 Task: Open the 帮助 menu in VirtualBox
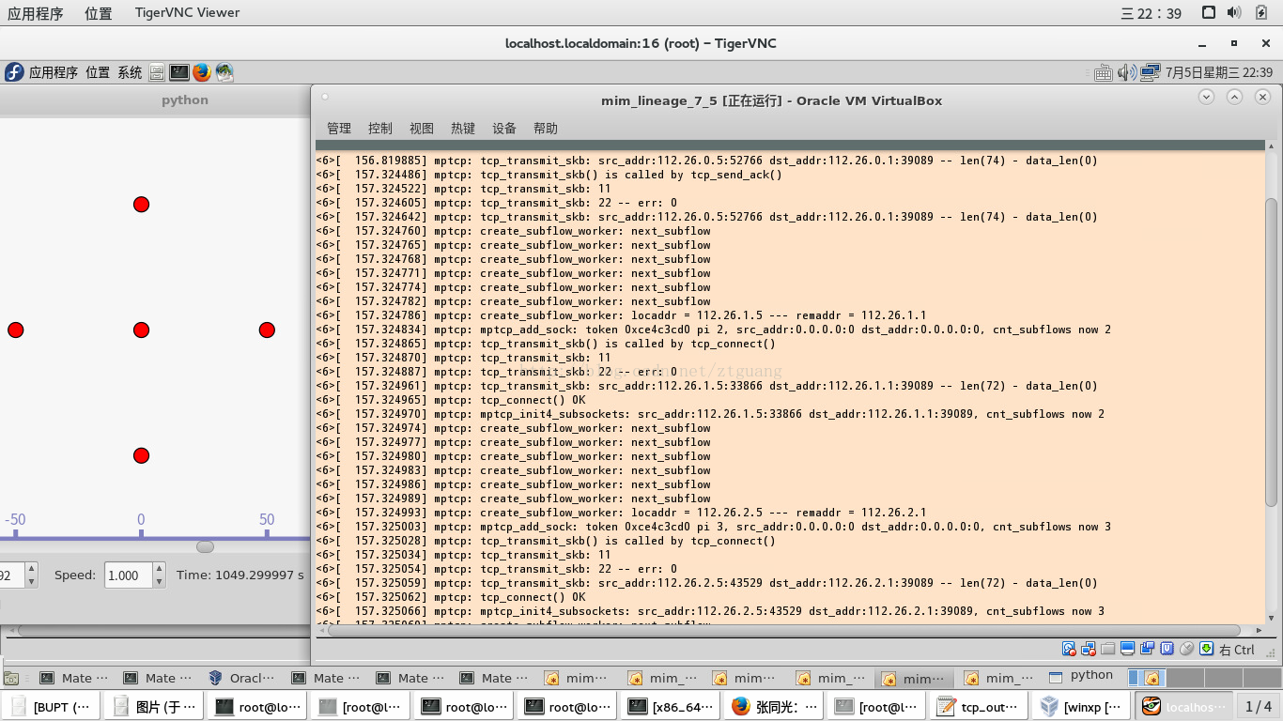546,129
